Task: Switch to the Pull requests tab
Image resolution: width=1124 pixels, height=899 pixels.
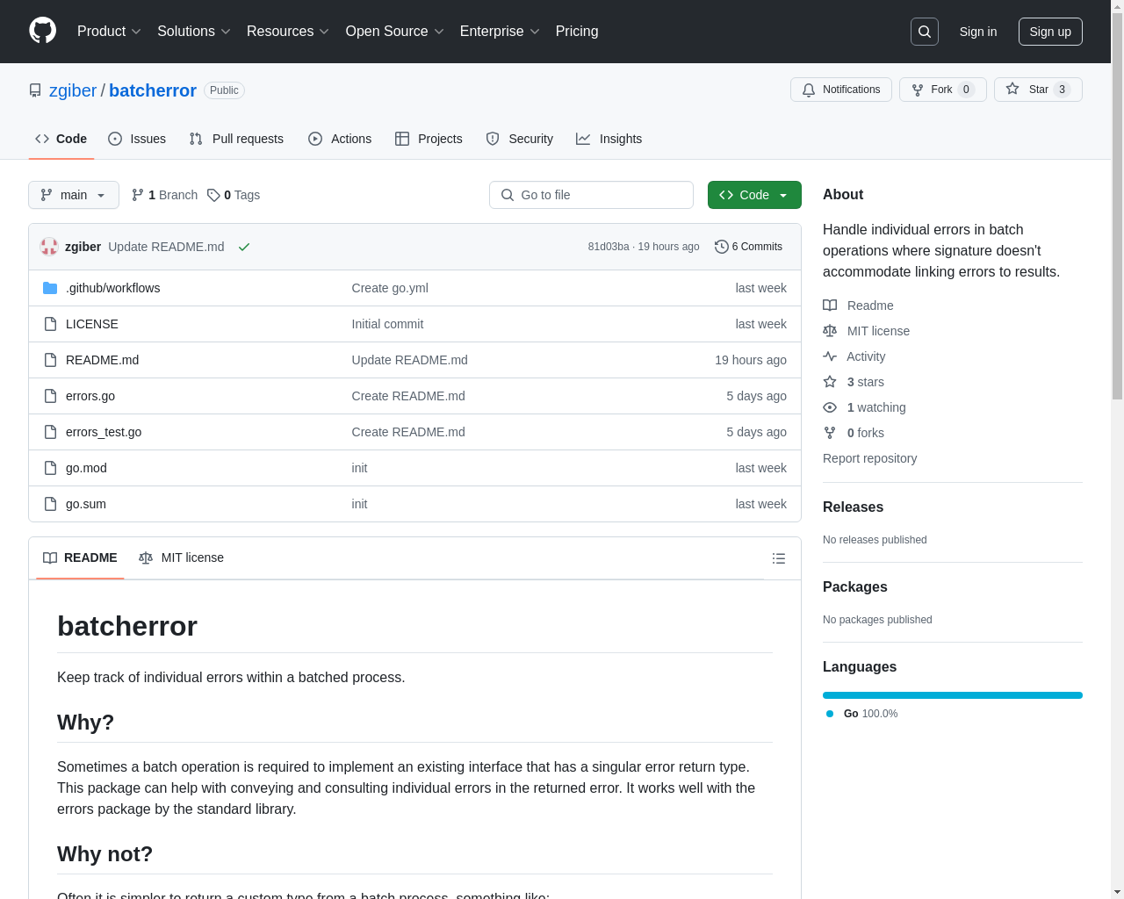Action: point(236,139)
